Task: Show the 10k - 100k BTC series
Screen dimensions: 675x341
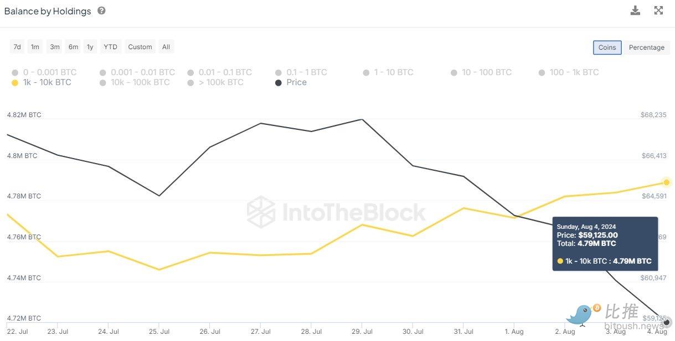Action: 135,82
